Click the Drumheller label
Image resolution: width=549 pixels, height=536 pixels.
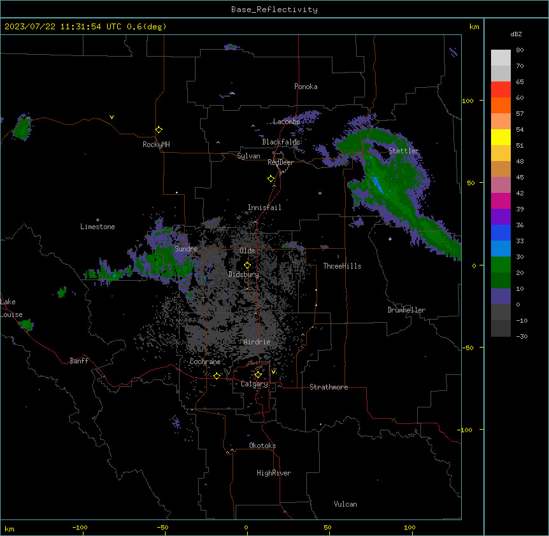point(406,310)
